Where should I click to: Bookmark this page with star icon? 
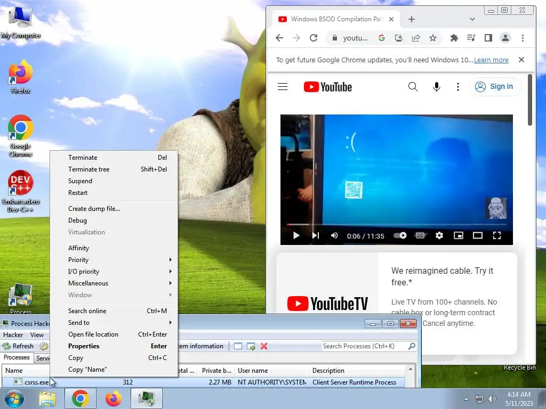[433, 38]
